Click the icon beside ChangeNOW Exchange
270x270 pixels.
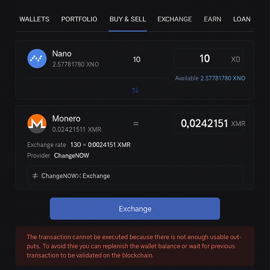click(x=35, y=176)
